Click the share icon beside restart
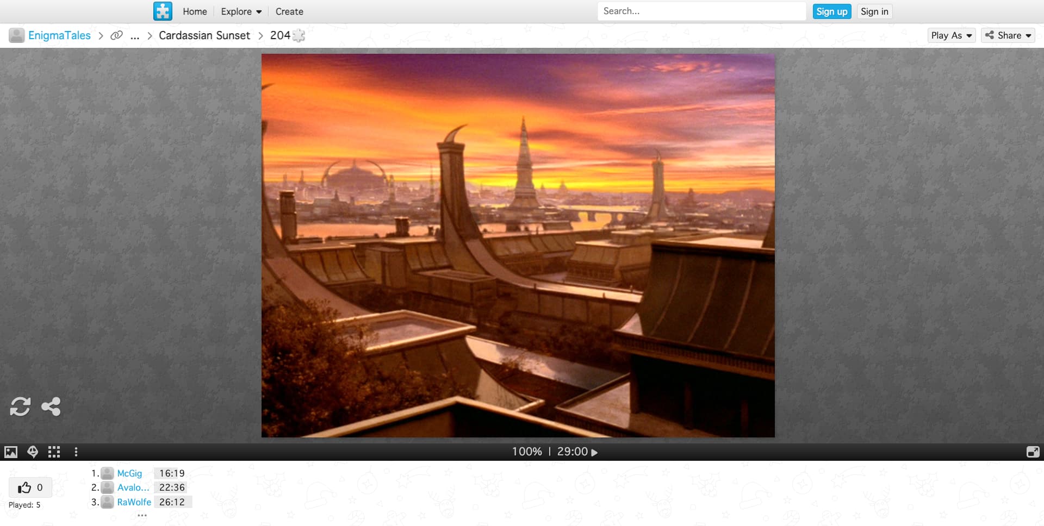 (x=51, y=406)
